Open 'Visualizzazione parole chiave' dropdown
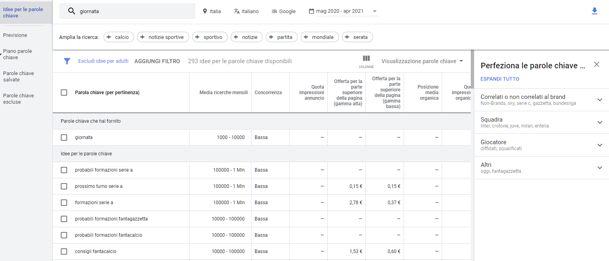 [422, 61]
